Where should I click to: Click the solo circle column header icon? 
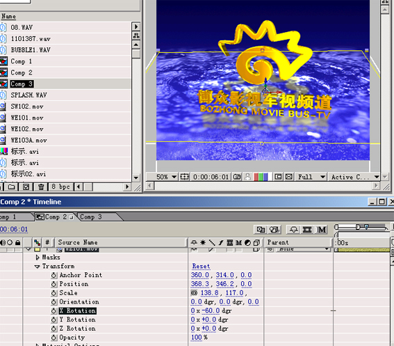(x=10, y=242)
